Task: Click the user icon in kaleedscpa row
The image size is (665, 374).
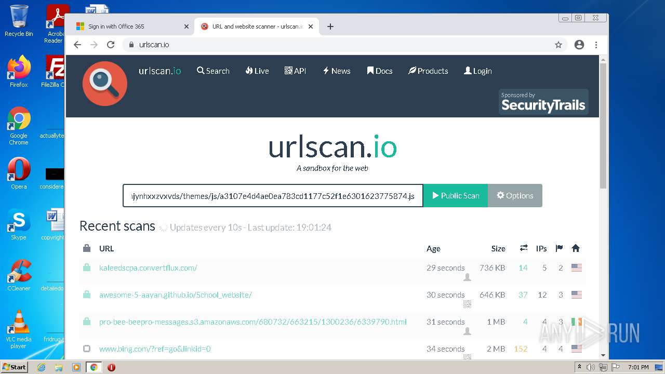Action: pos(467,277)
